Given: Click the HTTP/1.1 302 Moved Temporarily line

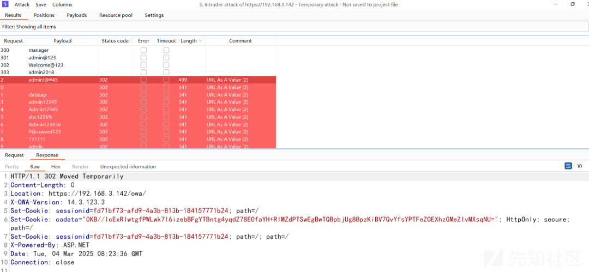Looking at the screenshot, I should pos(67,176).
